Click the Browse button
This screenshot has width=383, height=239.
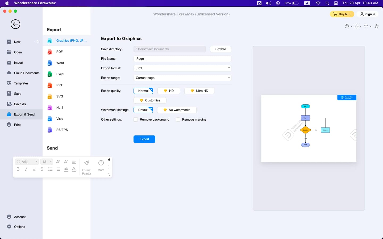pos(220,49)
